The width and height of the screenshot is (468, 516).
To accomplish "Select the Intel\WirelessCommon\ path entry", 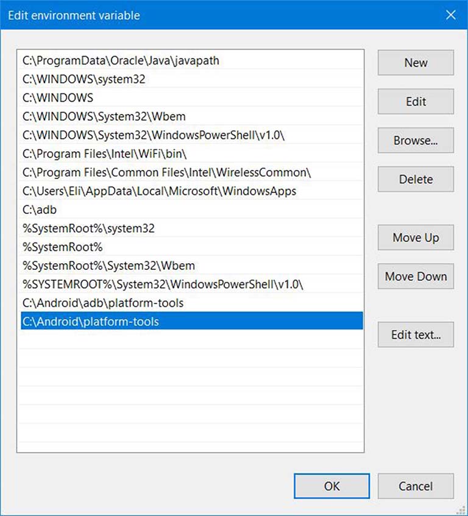I will (191, 172).
